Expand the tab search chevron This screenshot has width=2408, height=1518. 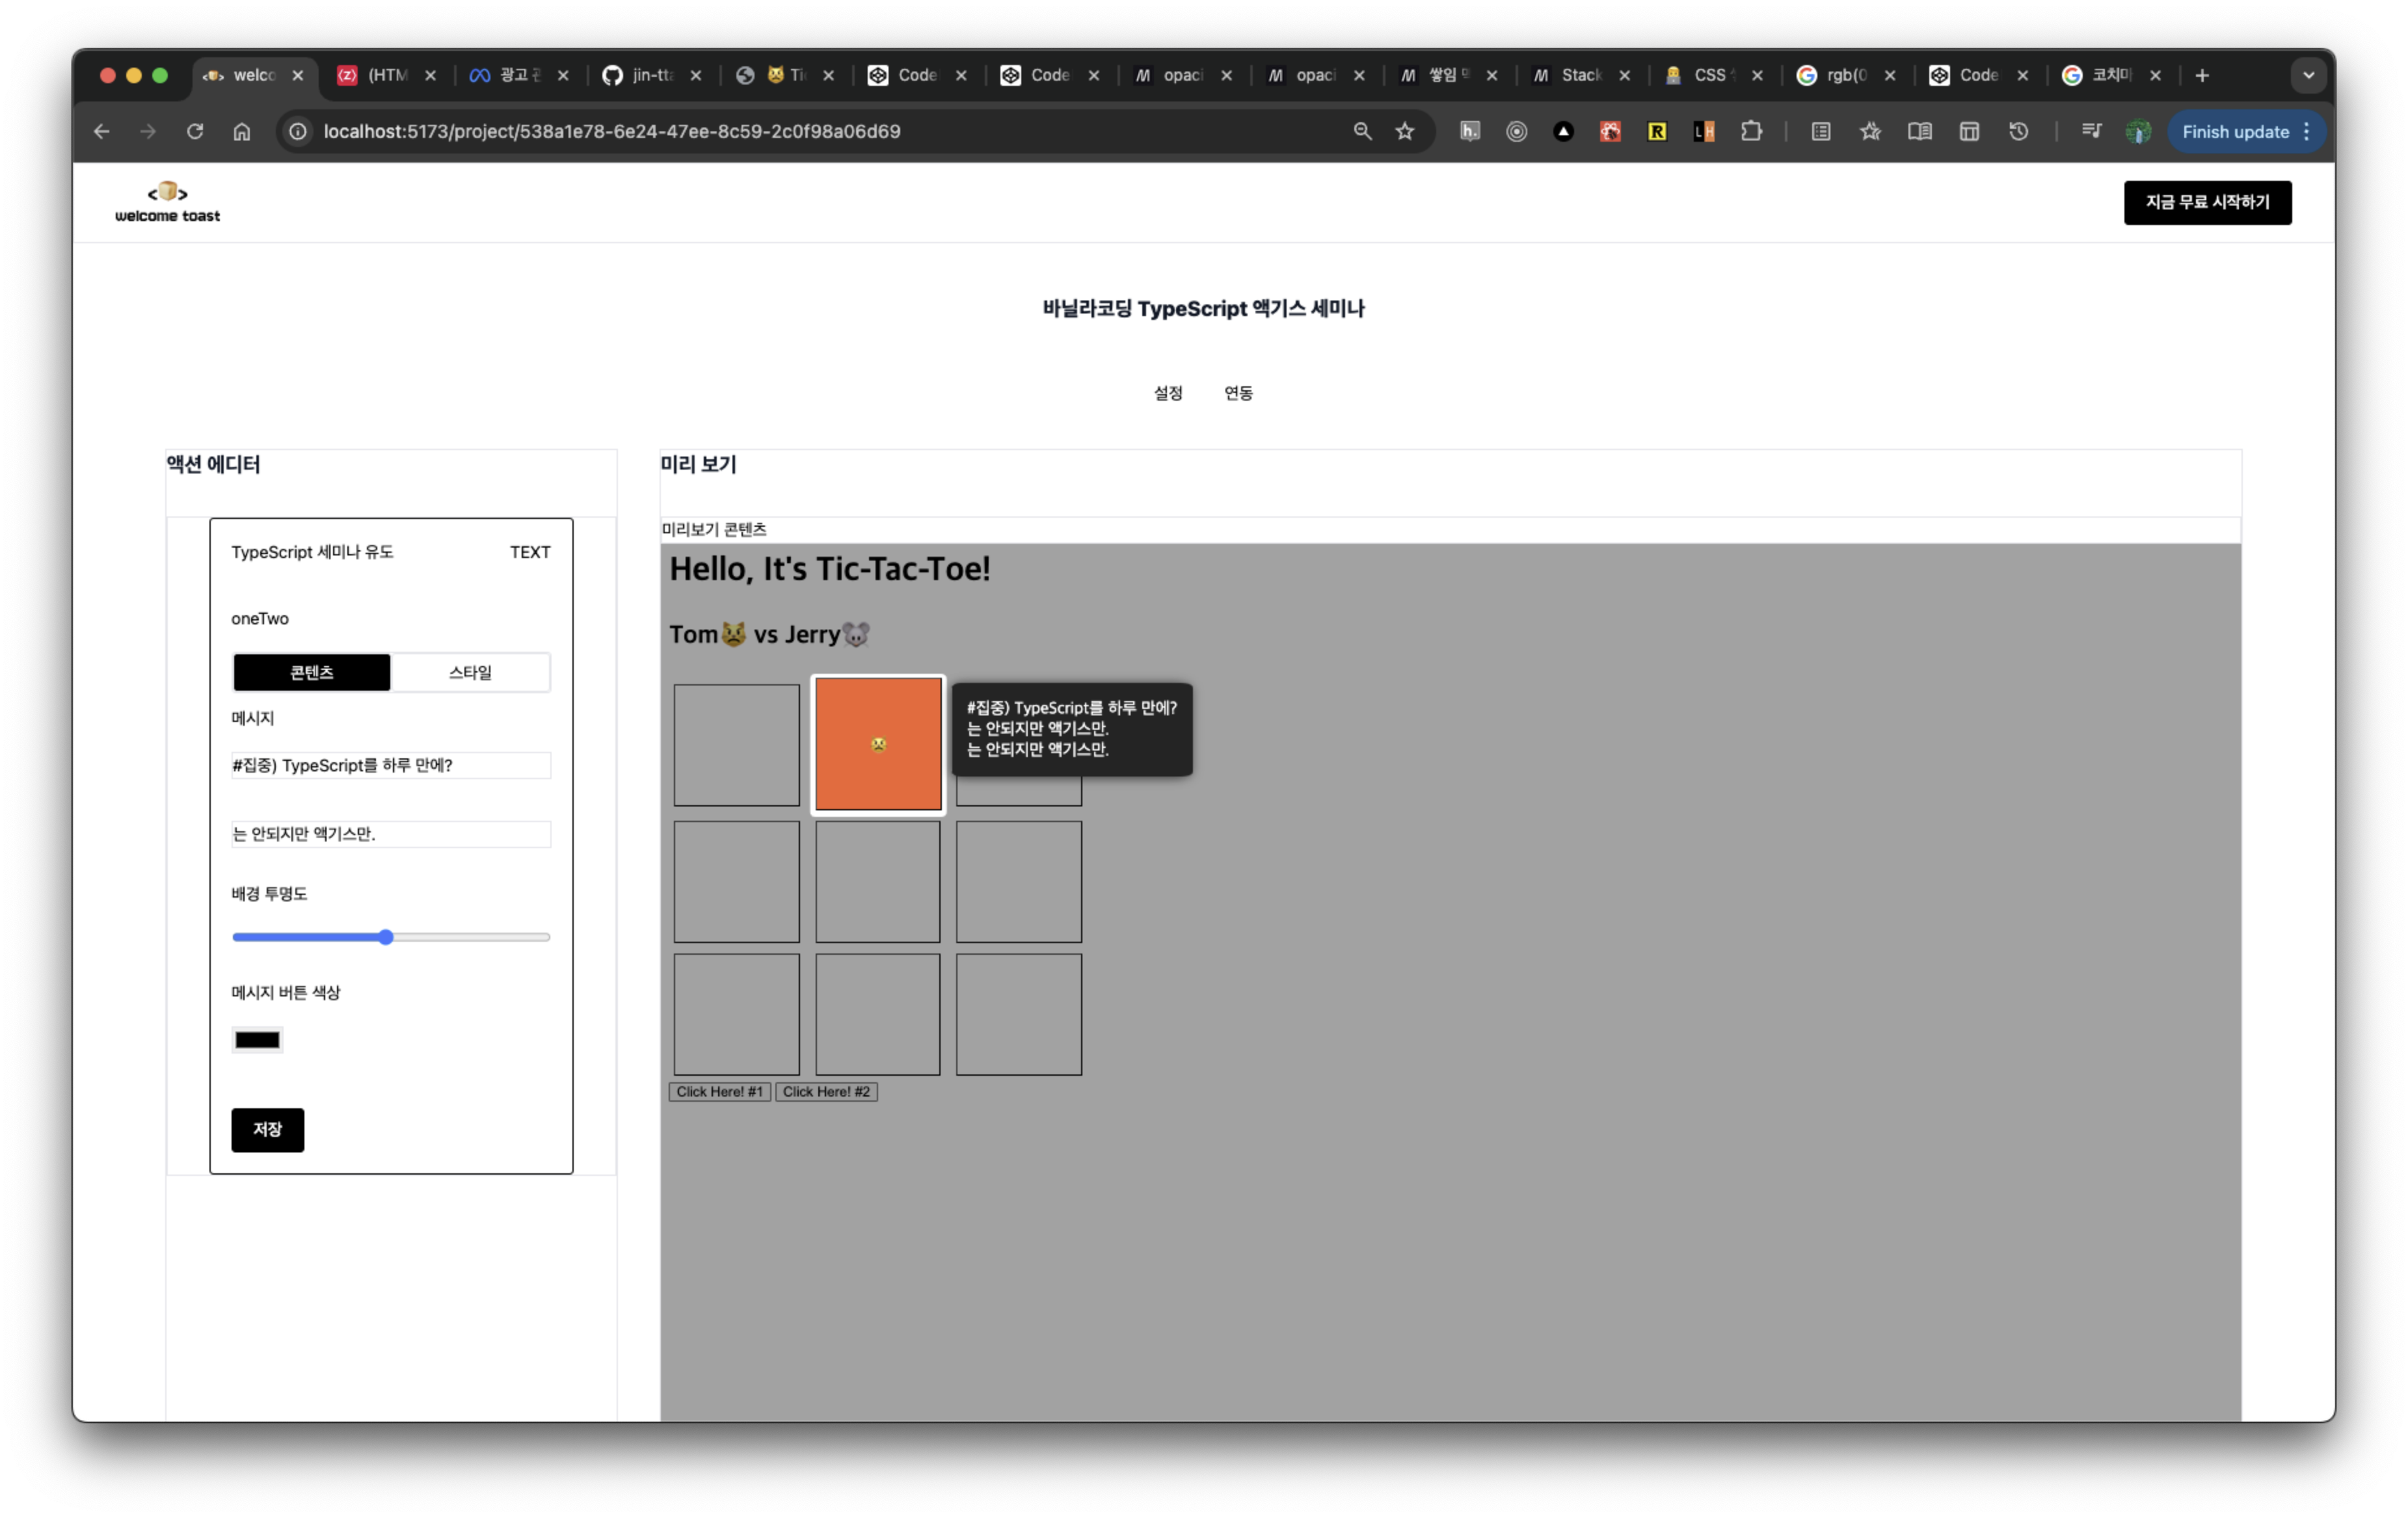point(2308,75)
